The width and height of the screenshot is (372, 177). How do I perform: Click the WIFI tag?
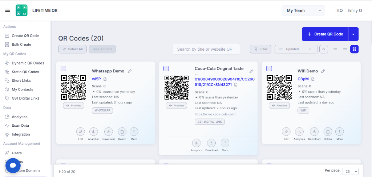click(x=303, y=110)
